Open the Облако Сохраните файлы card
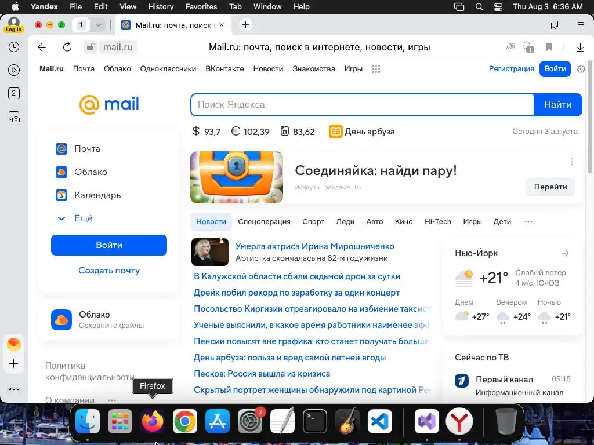This screenshot has width=594, height=445. coord(109,320)
